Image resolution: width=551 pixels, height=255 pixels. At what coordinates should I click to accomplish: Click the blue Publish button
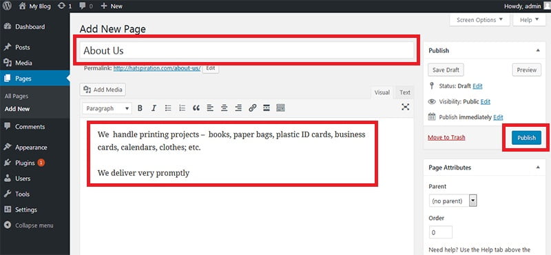pos(526,138)
